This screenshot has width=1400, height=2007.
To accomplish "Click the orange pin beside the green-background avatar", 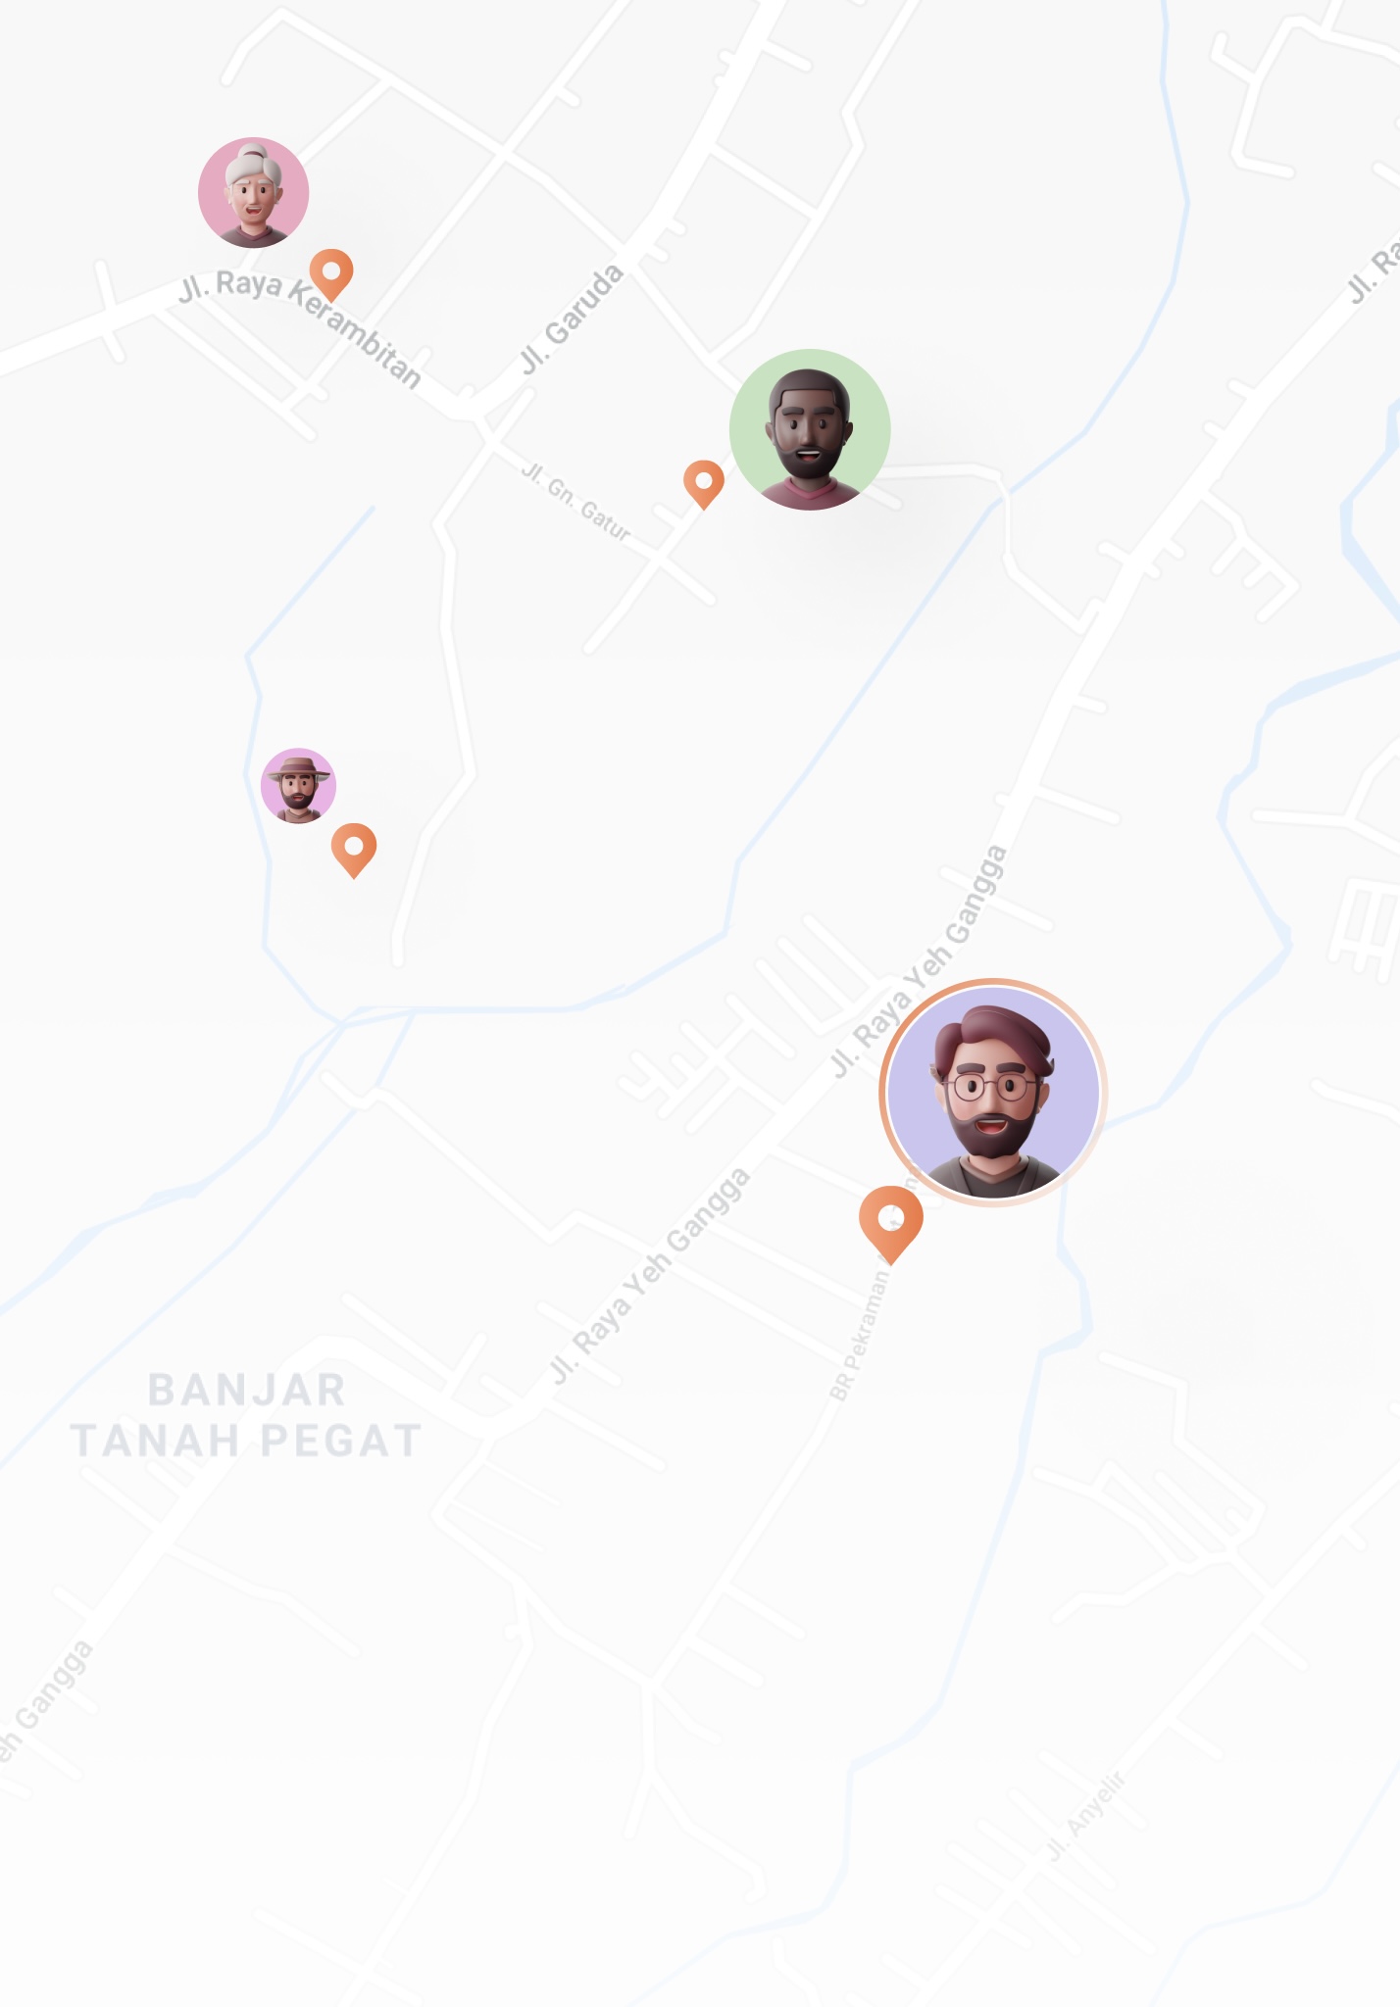I will tap(704, 484).
